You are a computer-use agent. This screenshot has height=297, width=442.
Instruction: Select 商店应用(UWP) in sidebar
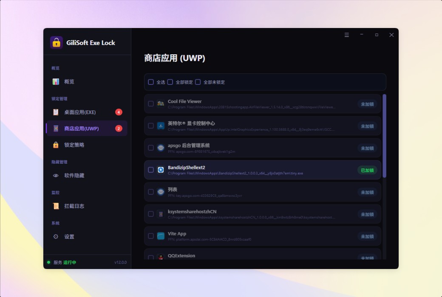click(x=87, y=129)
